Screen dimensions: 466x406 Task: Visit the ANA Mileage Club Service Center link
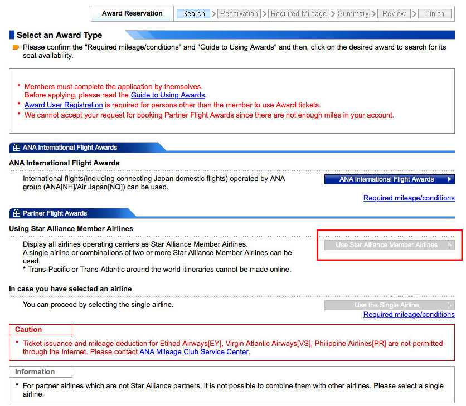point(194,352)
